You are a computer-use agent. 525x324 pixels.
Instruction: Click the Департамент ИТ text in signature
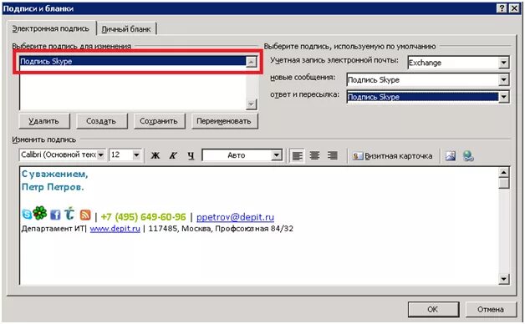coord(54,229)
